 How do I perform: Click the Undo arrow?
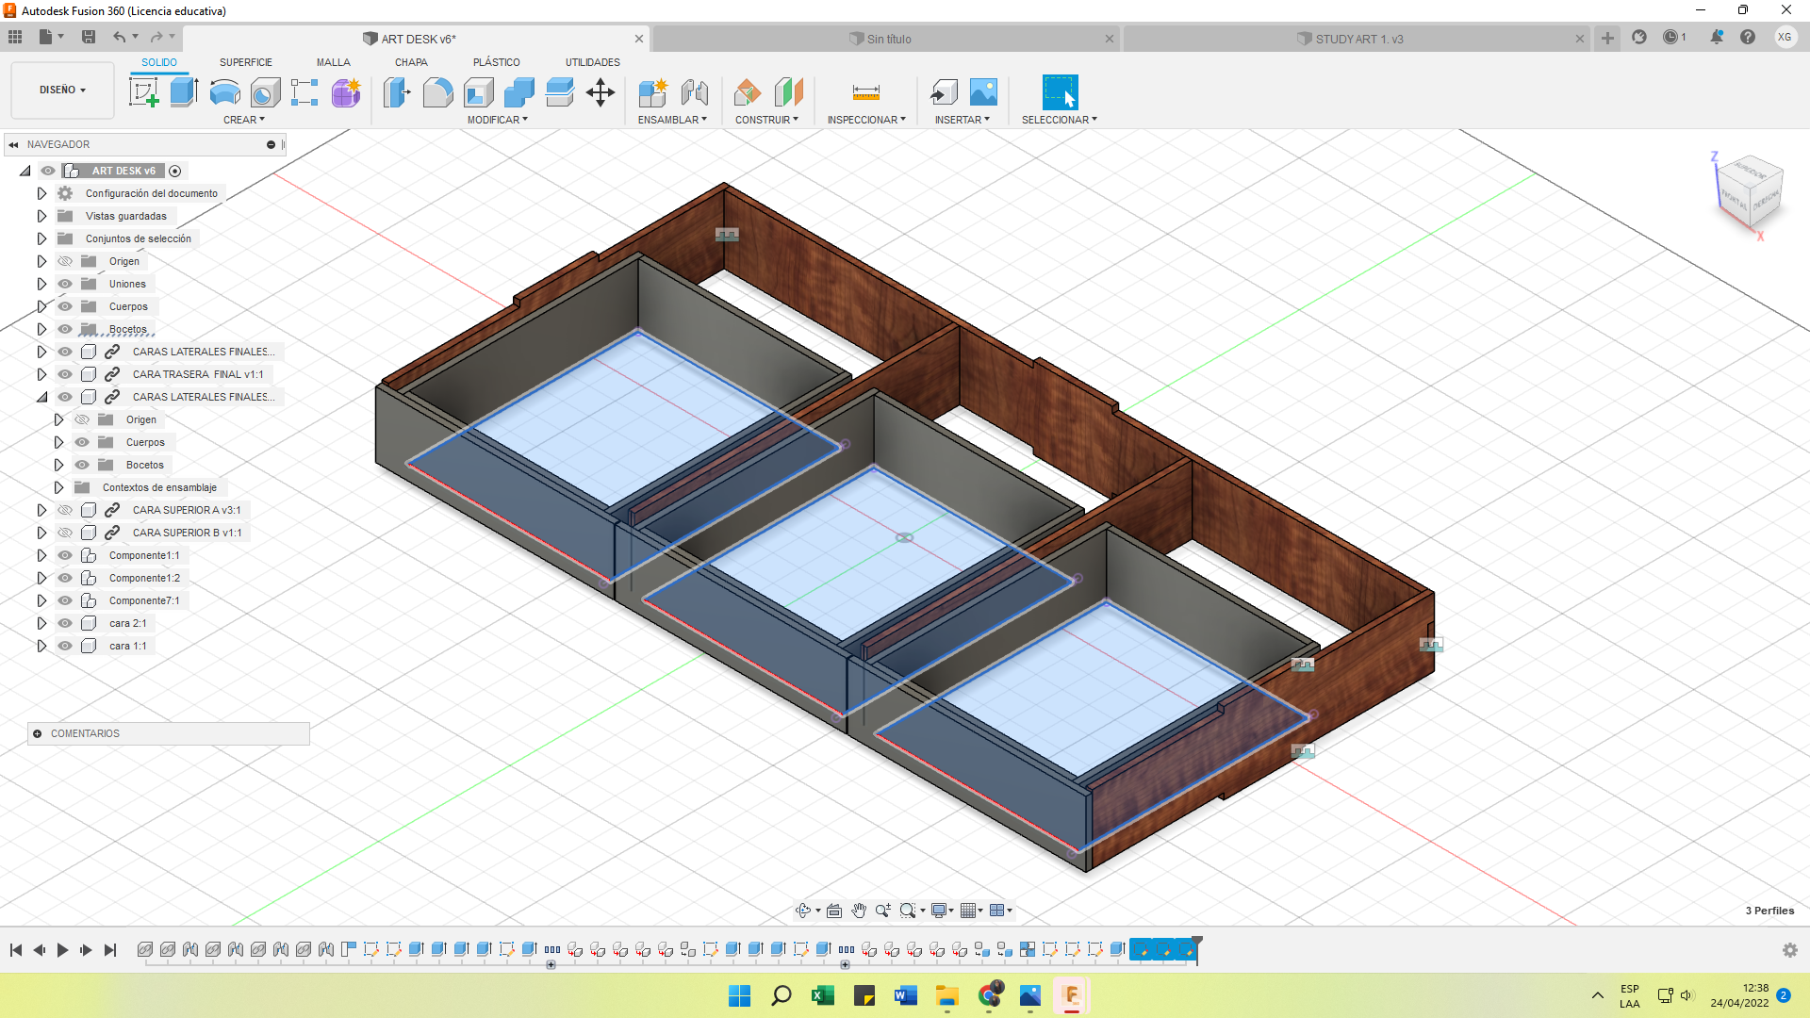(120, 37)
